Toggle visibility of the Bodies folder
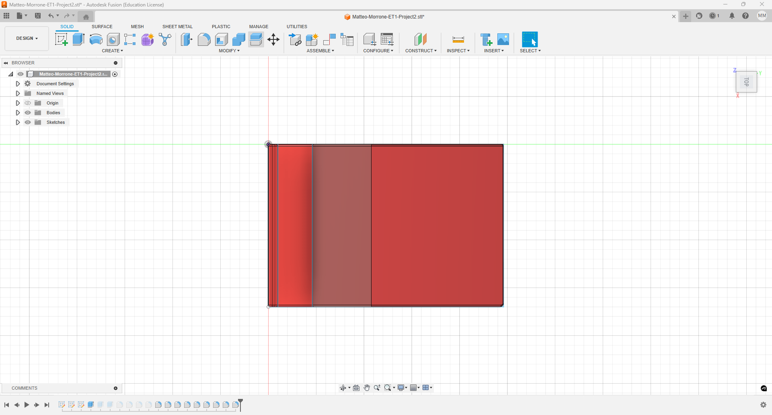 [28, 113]
